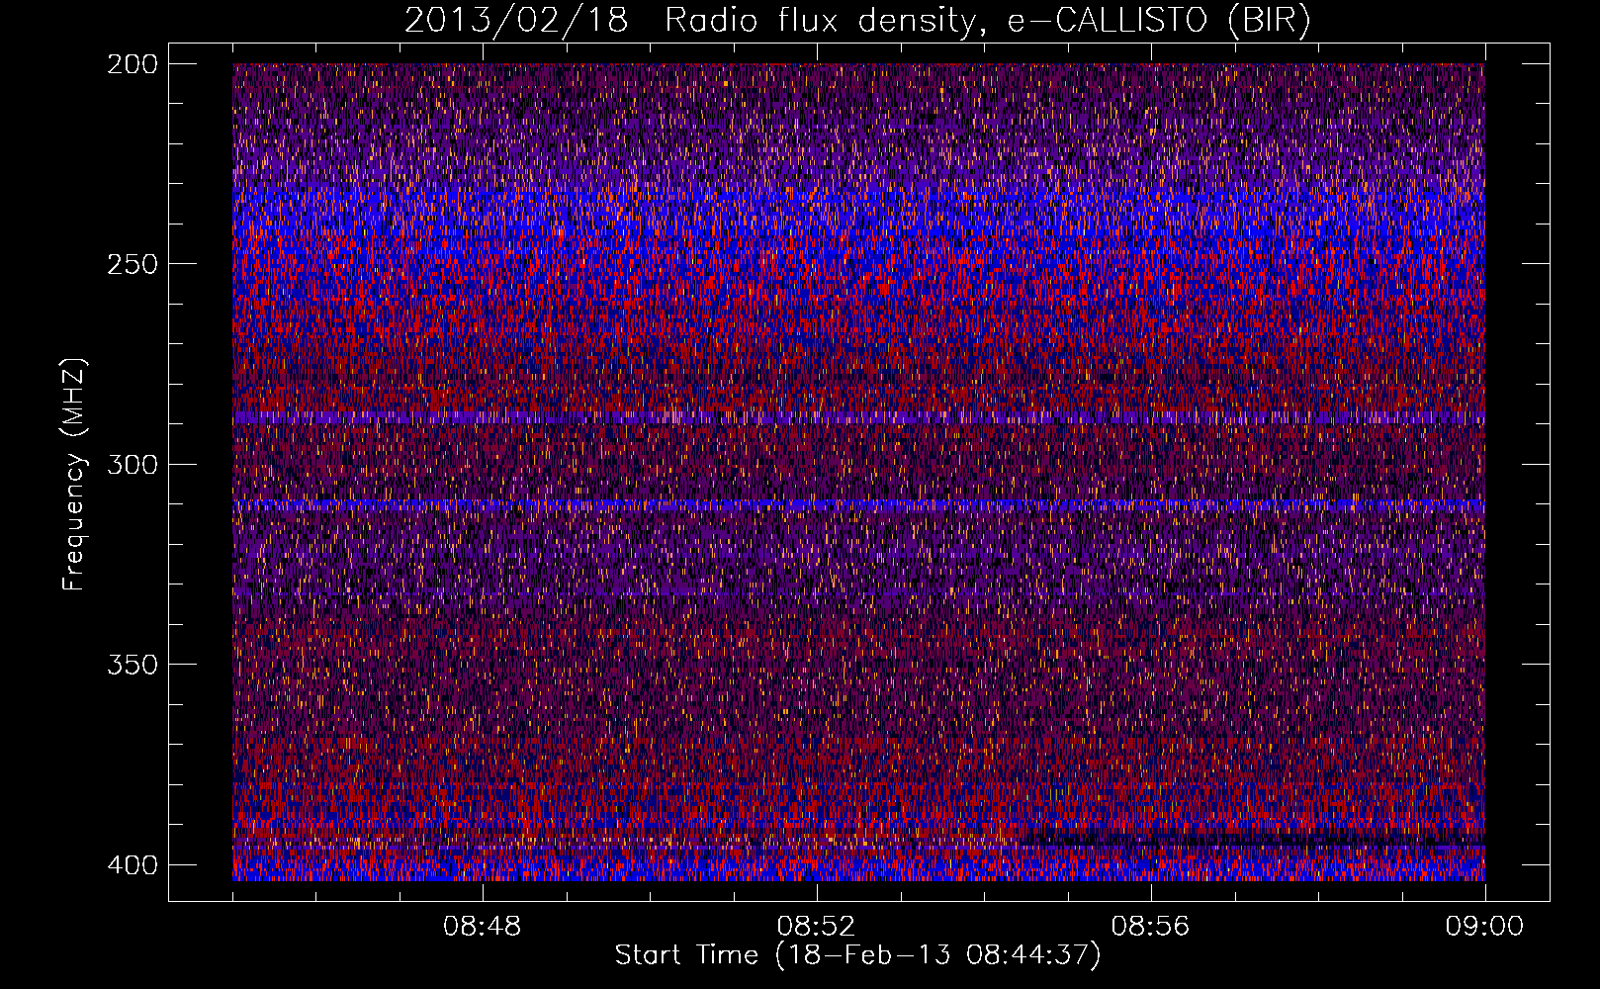Viewport: 1600px width, 989px height.
Task: Click the 300 frequency tick label
Action: pos(132,464)
